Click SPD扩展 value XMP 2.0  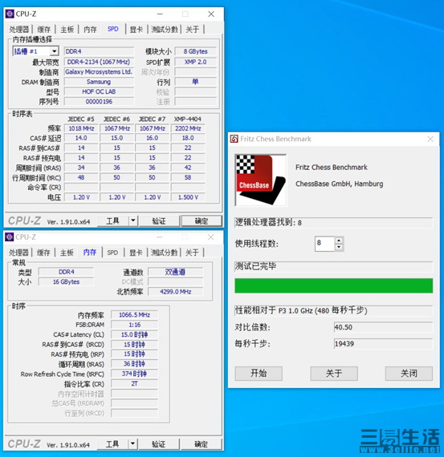[x=196, y=62]
